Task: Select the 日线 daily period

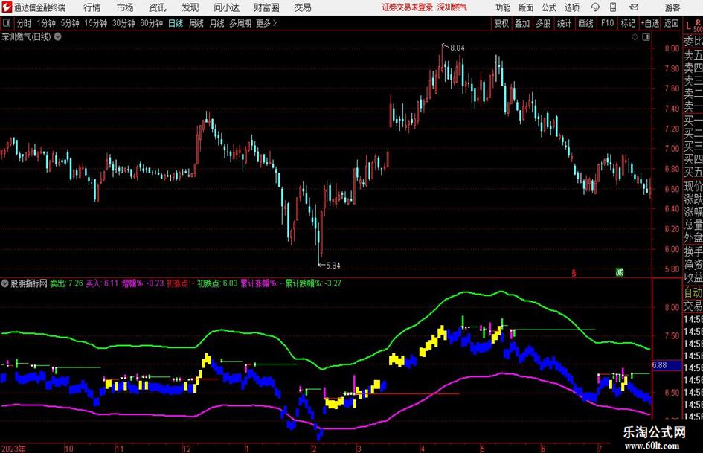Action: coord(176,23)
